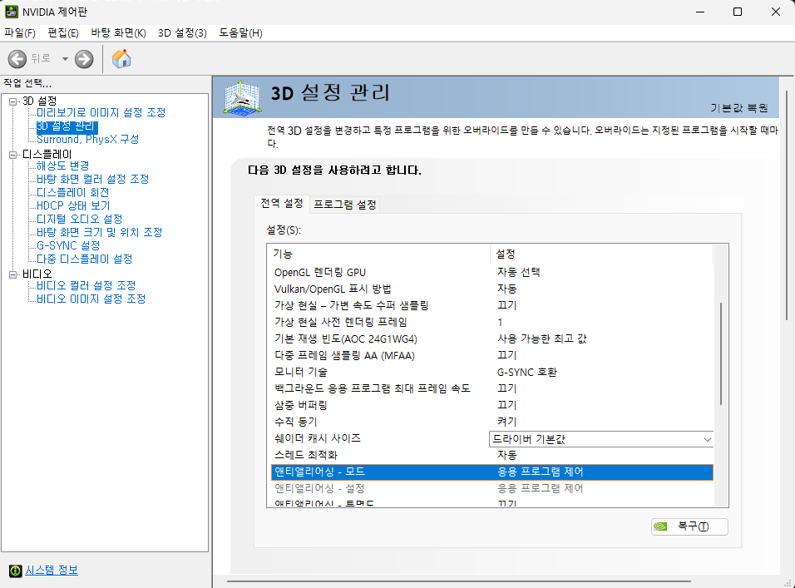The image size is (795, 588).
Task: Select the OpenGL 렌더링 GPU row
Action: coord(491,272)
